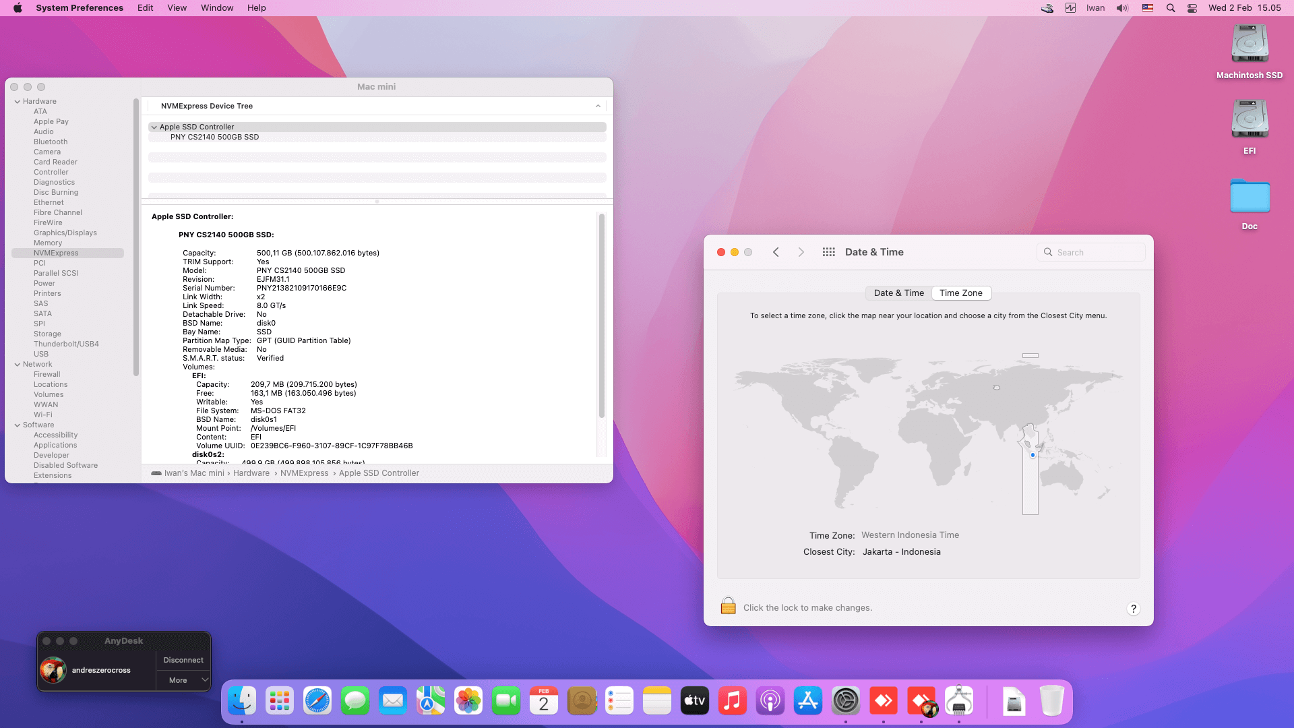Image resolution: width=1294 pixels, height=728 pixels.
Task: Open Control Center in menu bar
Action: pyautogui.click(x=1192, y=8)
